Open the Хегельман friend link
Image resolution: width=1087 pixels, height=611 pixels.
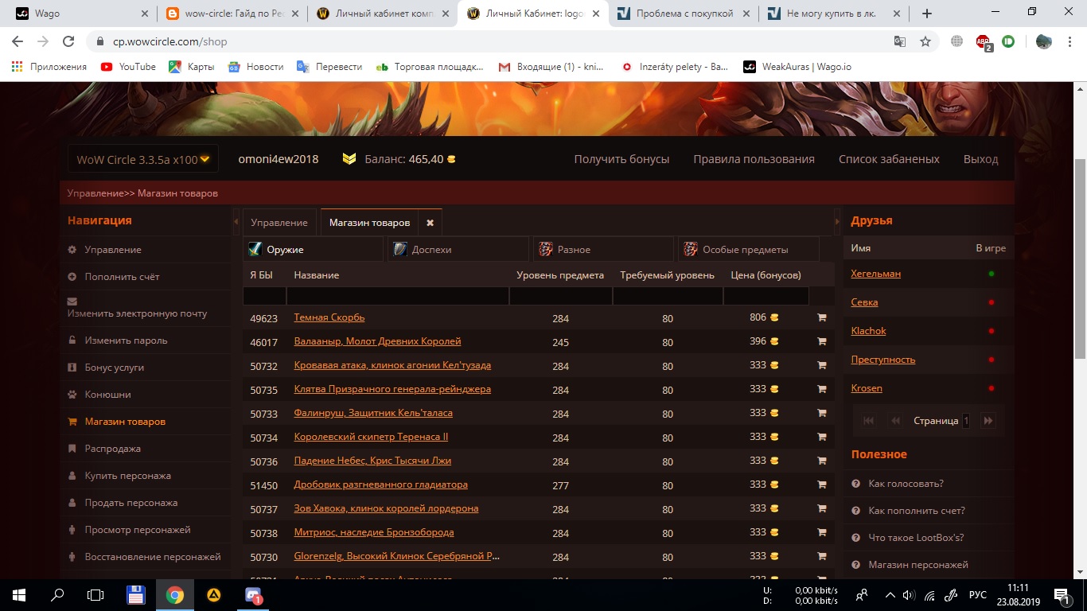[x=875, y=274]
